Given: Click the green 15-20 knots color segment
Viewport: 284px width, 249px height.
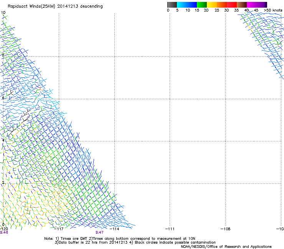Looking at the screenshot, I should click(x=202, y=5).
